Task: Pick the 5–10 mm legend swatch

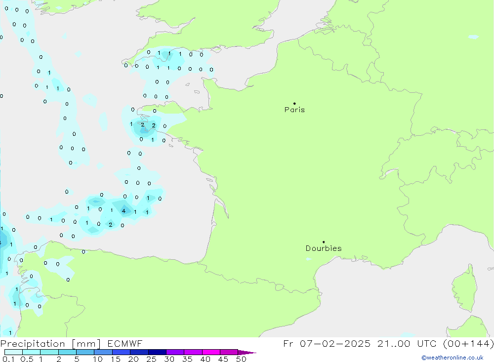Action: (x=85, y=352)
